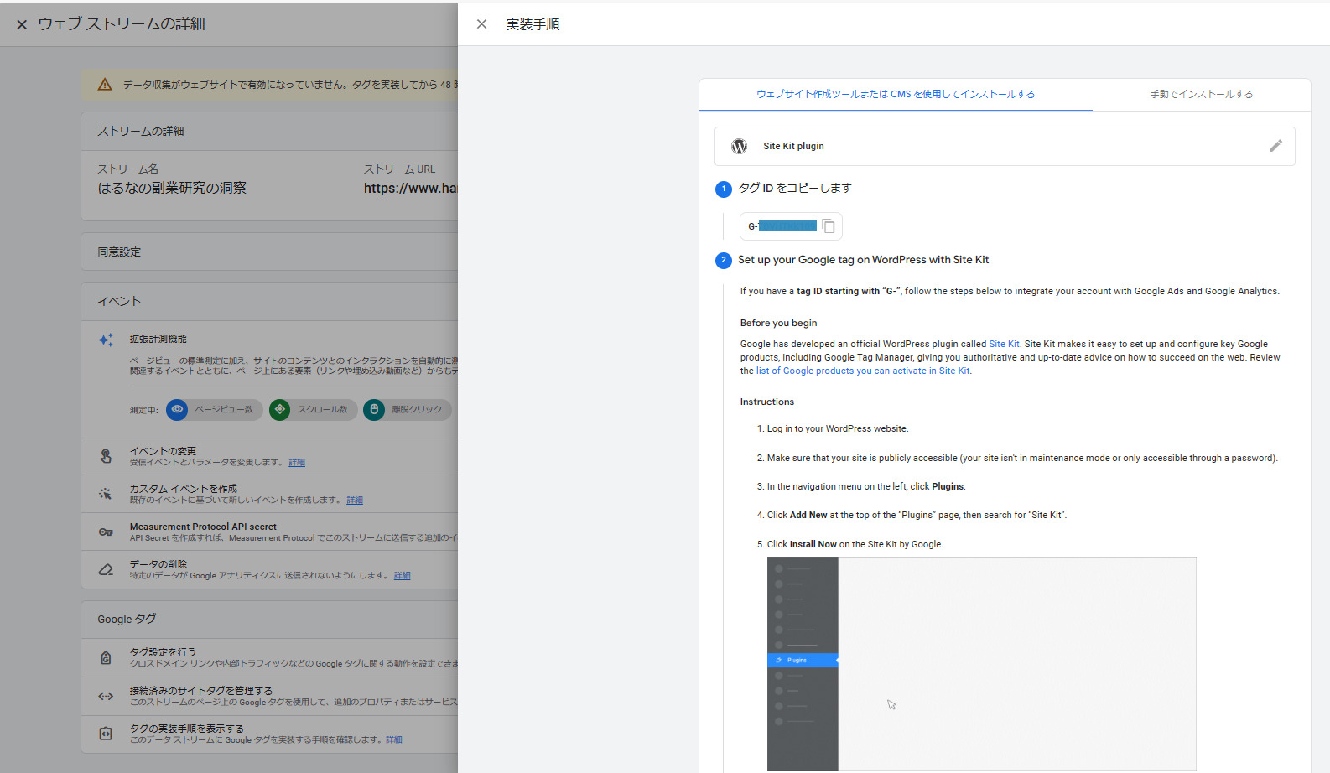Open the イベントの変更 row
The image size is (1330, 773).
click(269, 456)
